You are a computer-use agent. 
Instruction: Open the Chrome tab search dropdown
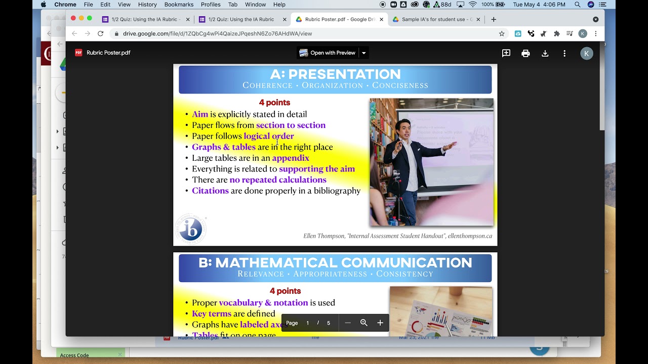pyautogui.click(x=595, y=19)
